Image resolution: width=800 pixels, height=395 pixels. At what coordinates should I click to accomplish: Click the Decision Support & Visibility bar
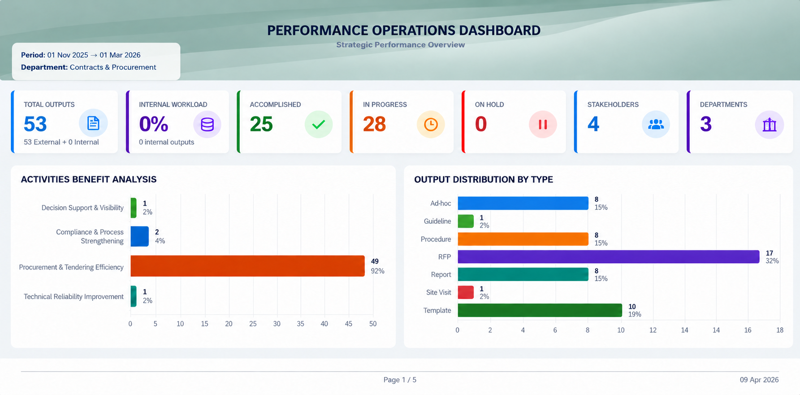pyautogui.click(x=134, y=208)
